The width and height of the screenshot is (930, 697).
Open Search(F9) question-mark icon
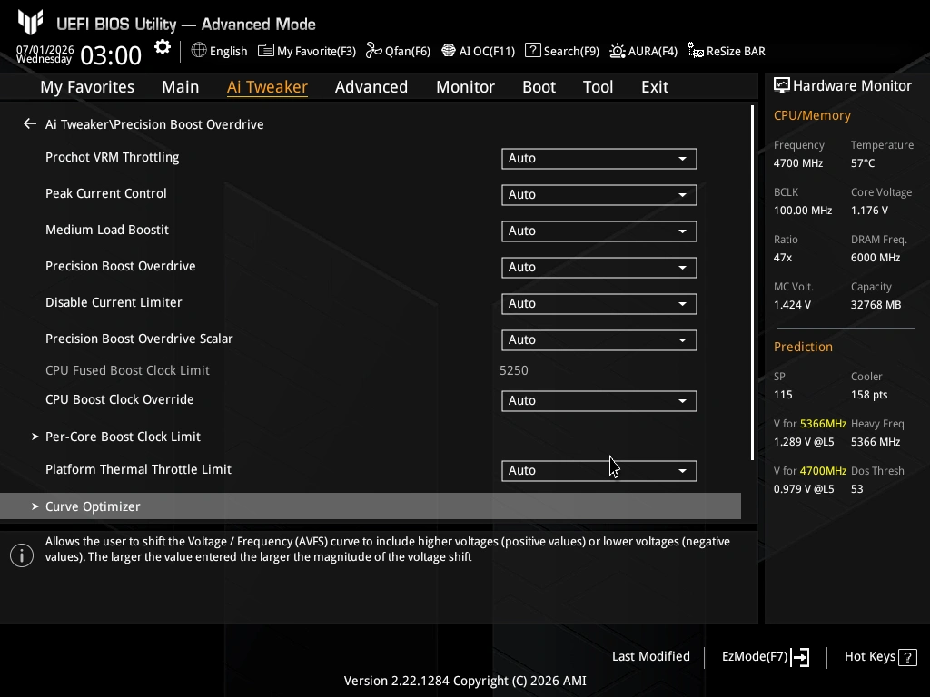(532, 51)
